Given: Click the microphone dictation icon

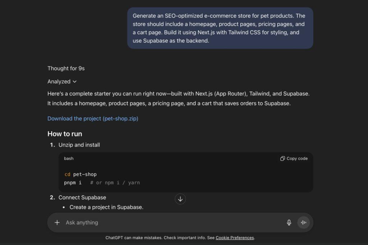Looking at the screenshot, I should pyautogui.click(x=289, y=222).
